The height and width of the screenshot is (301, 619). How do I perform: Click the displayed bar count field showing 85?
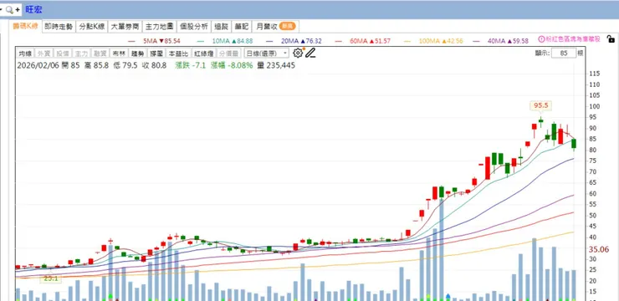pos(564,54)
